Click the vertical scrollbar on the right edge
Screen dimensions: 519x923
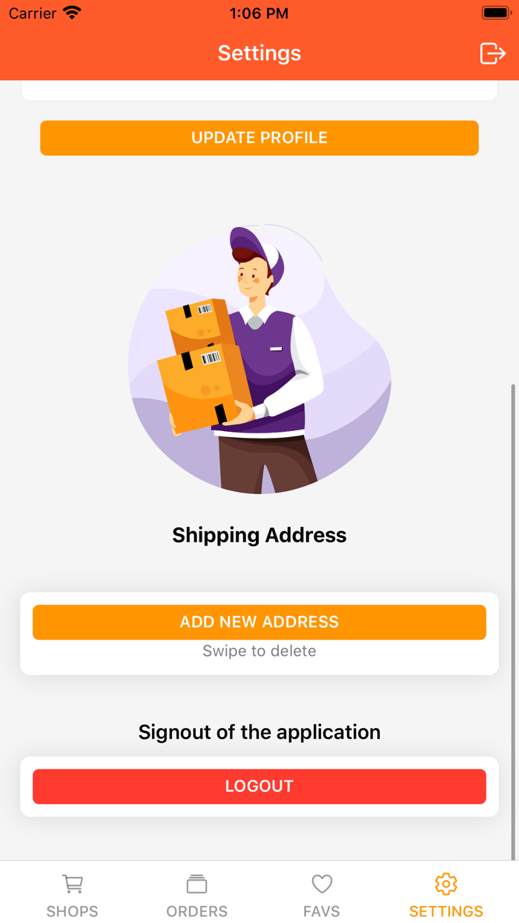coord(513,622)
